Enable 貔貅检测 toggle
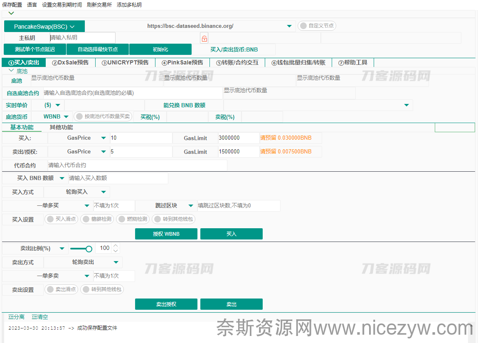Image resolution: width=478 pixels, height=343 pixels. coord(97,219)
